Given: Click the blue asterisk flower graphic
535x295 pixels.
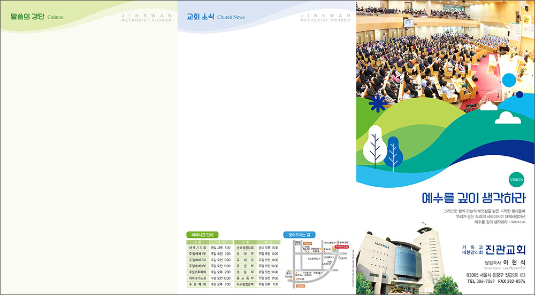Looking at the screenshot, I should 378,103.
